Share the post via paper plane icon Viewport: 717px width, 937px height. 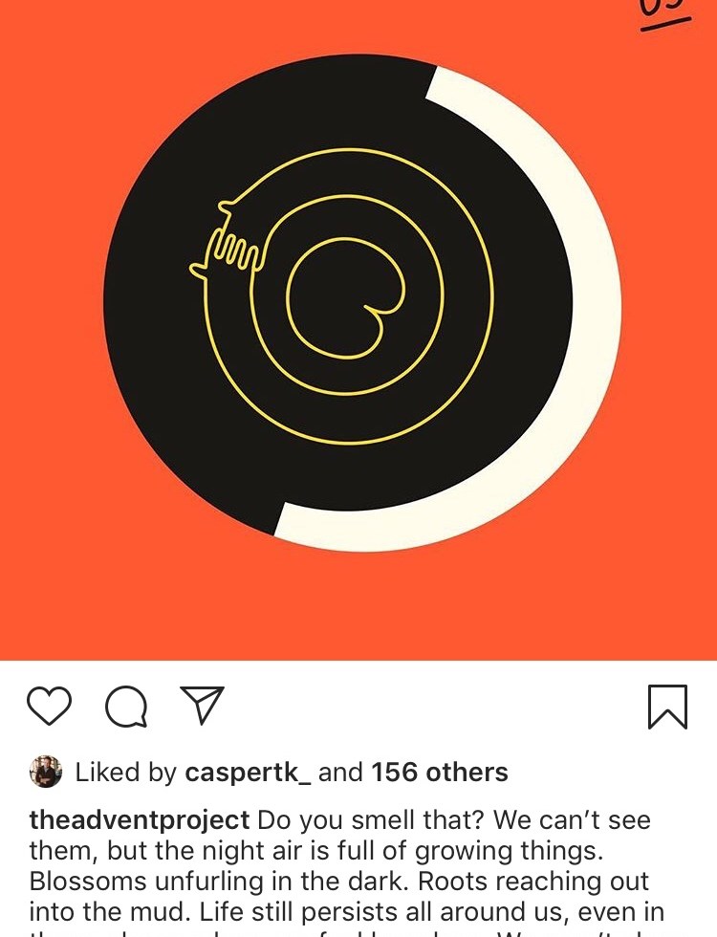202,706
